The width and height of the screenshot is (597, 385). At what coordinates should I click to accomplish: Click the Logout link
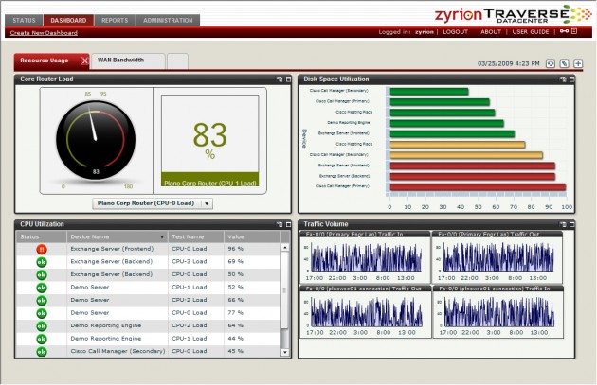point(455,32)
